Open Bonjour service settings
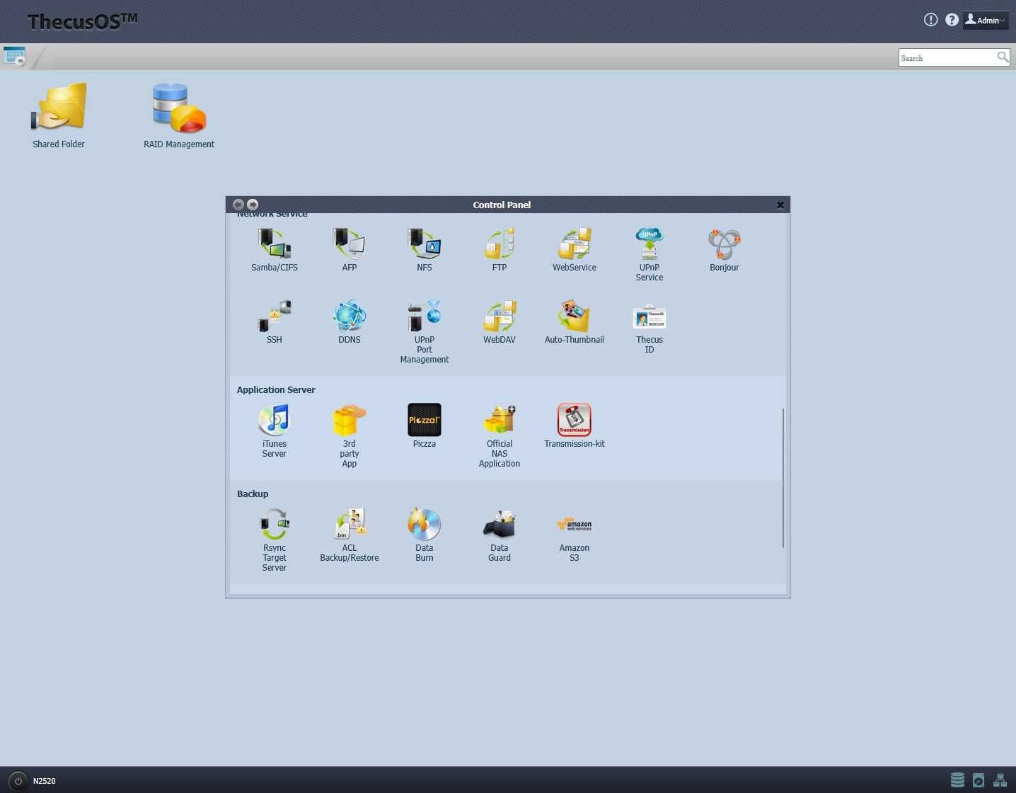 click(725, 249)
